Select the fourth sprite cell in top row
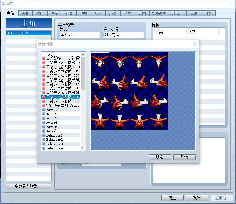236x204 pixels. 159,62
